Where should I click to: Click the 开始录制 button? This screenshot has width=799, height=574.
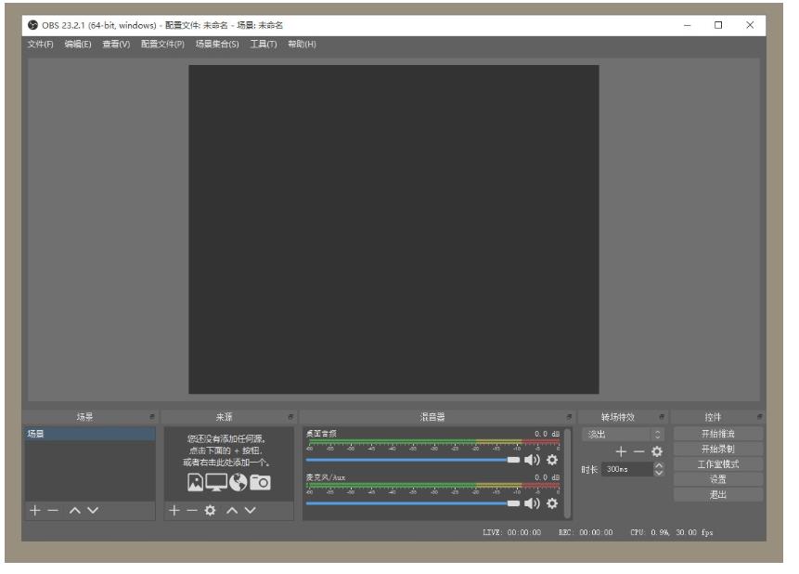[x=718, y=449]
